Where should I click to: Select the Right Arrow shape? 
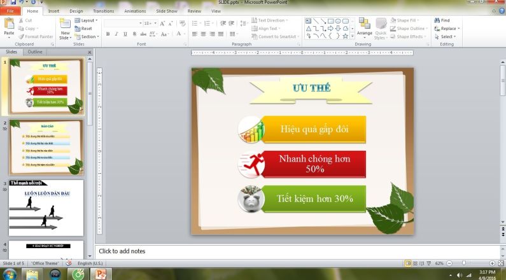point(331,29)
